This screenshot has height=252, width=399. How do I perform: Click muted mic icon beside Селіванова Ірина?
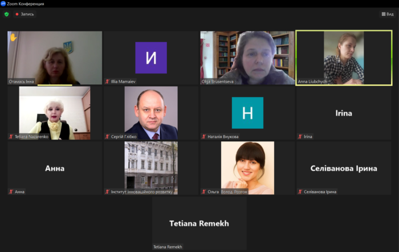click(x=300, y=192)
